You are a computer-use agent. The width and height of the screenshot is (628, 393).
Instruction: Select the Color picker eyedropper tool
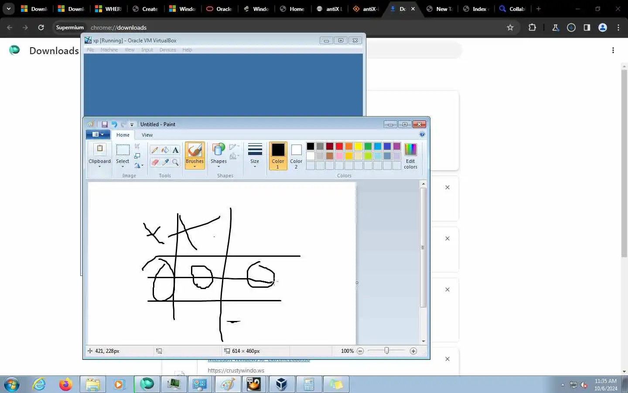165,162
